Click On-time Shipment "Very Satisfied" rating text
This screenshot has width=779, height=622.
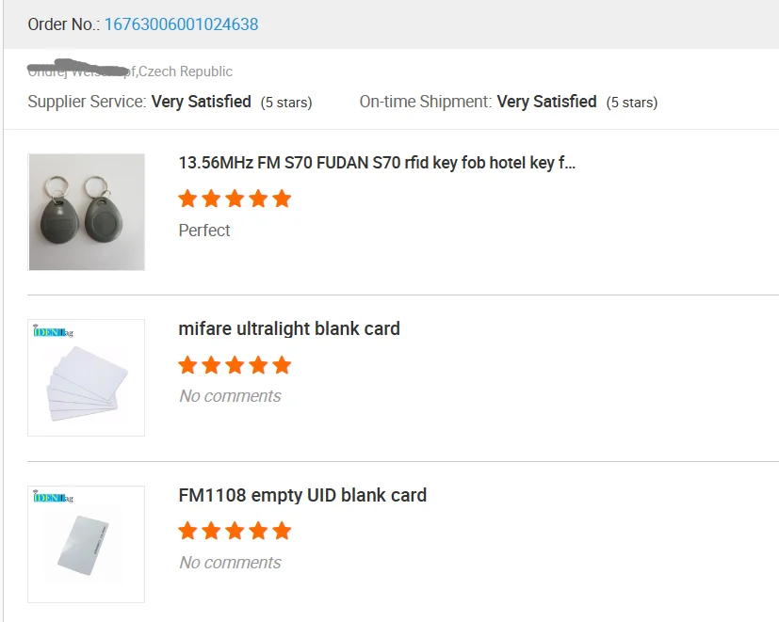click(546, 102)
